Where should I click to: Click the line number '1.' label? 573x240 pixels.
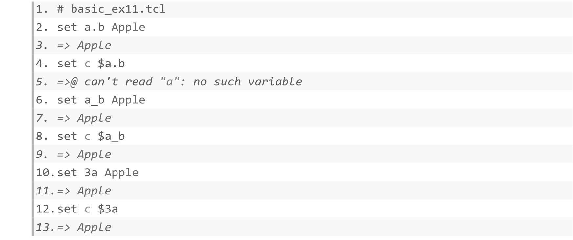click(42, 9)
